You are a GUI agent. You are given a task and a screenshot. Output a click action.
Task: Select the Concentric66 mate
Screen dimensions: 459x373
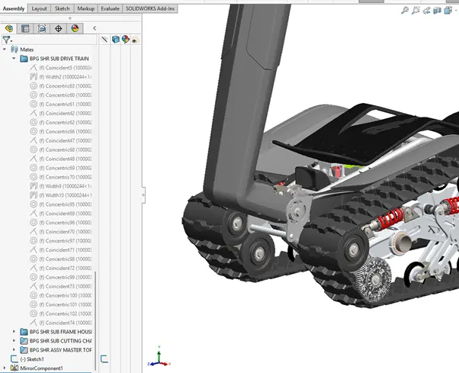click(66, 131)
